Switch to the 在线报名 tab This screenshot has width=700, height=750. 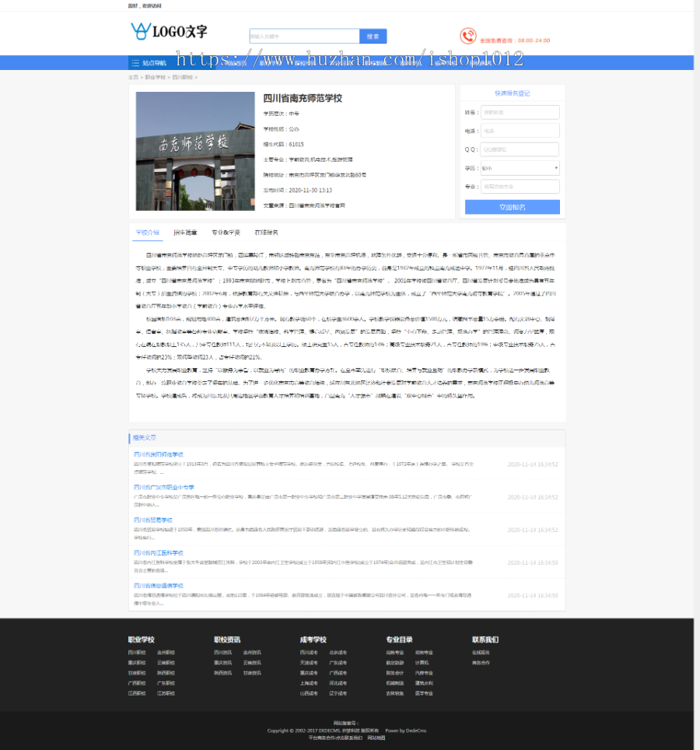coord(266,233)
